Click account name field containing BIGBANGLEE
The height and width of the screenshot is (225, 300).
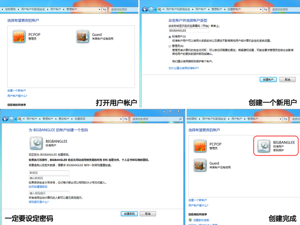pyautogui.click(x=189, y=31)
